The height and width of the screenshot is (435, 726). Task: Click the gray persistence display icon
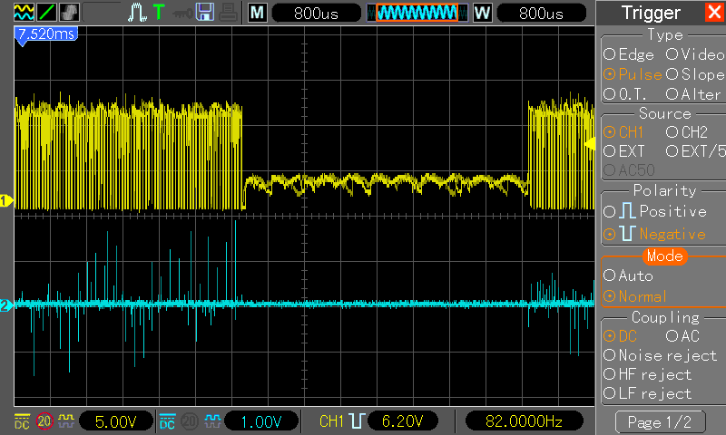[69, 12]
